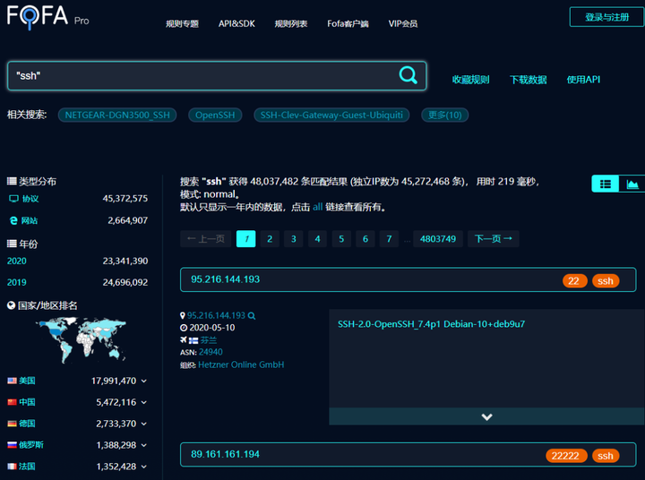This screenshot has height=480, width=645.
Task: Click ssh tag on 89.161.161.194 result
Action: (x=606, y=456)
